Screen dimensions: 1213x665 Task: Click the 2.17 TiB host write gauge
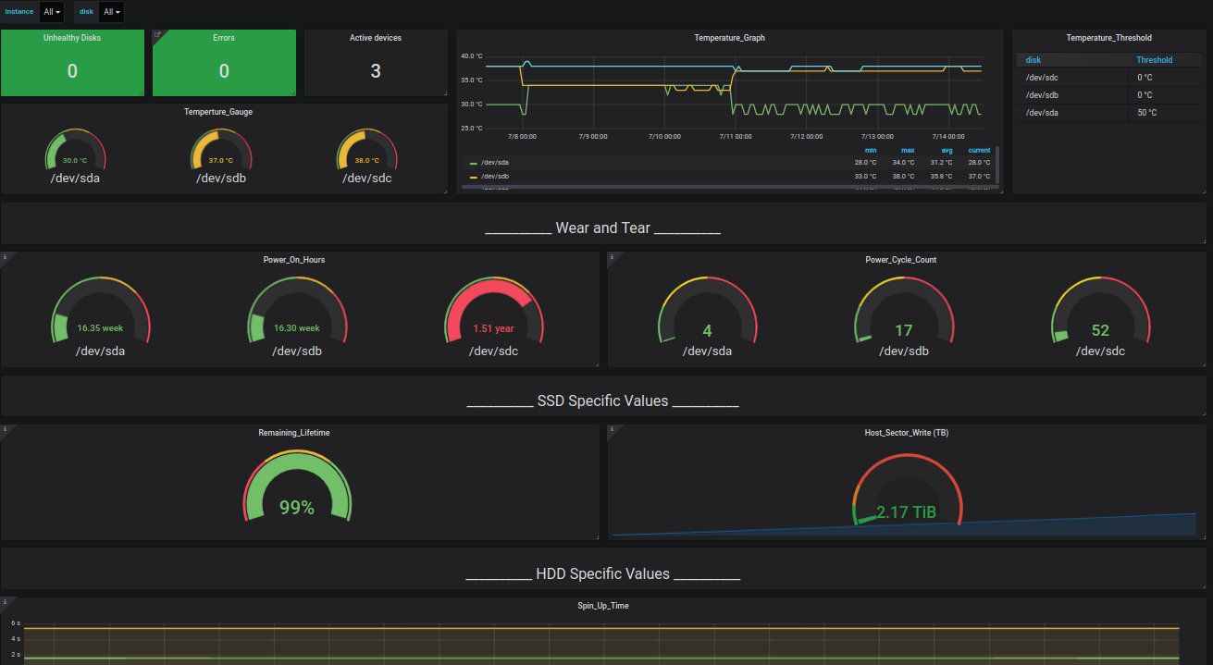click(x=907, y=490)
